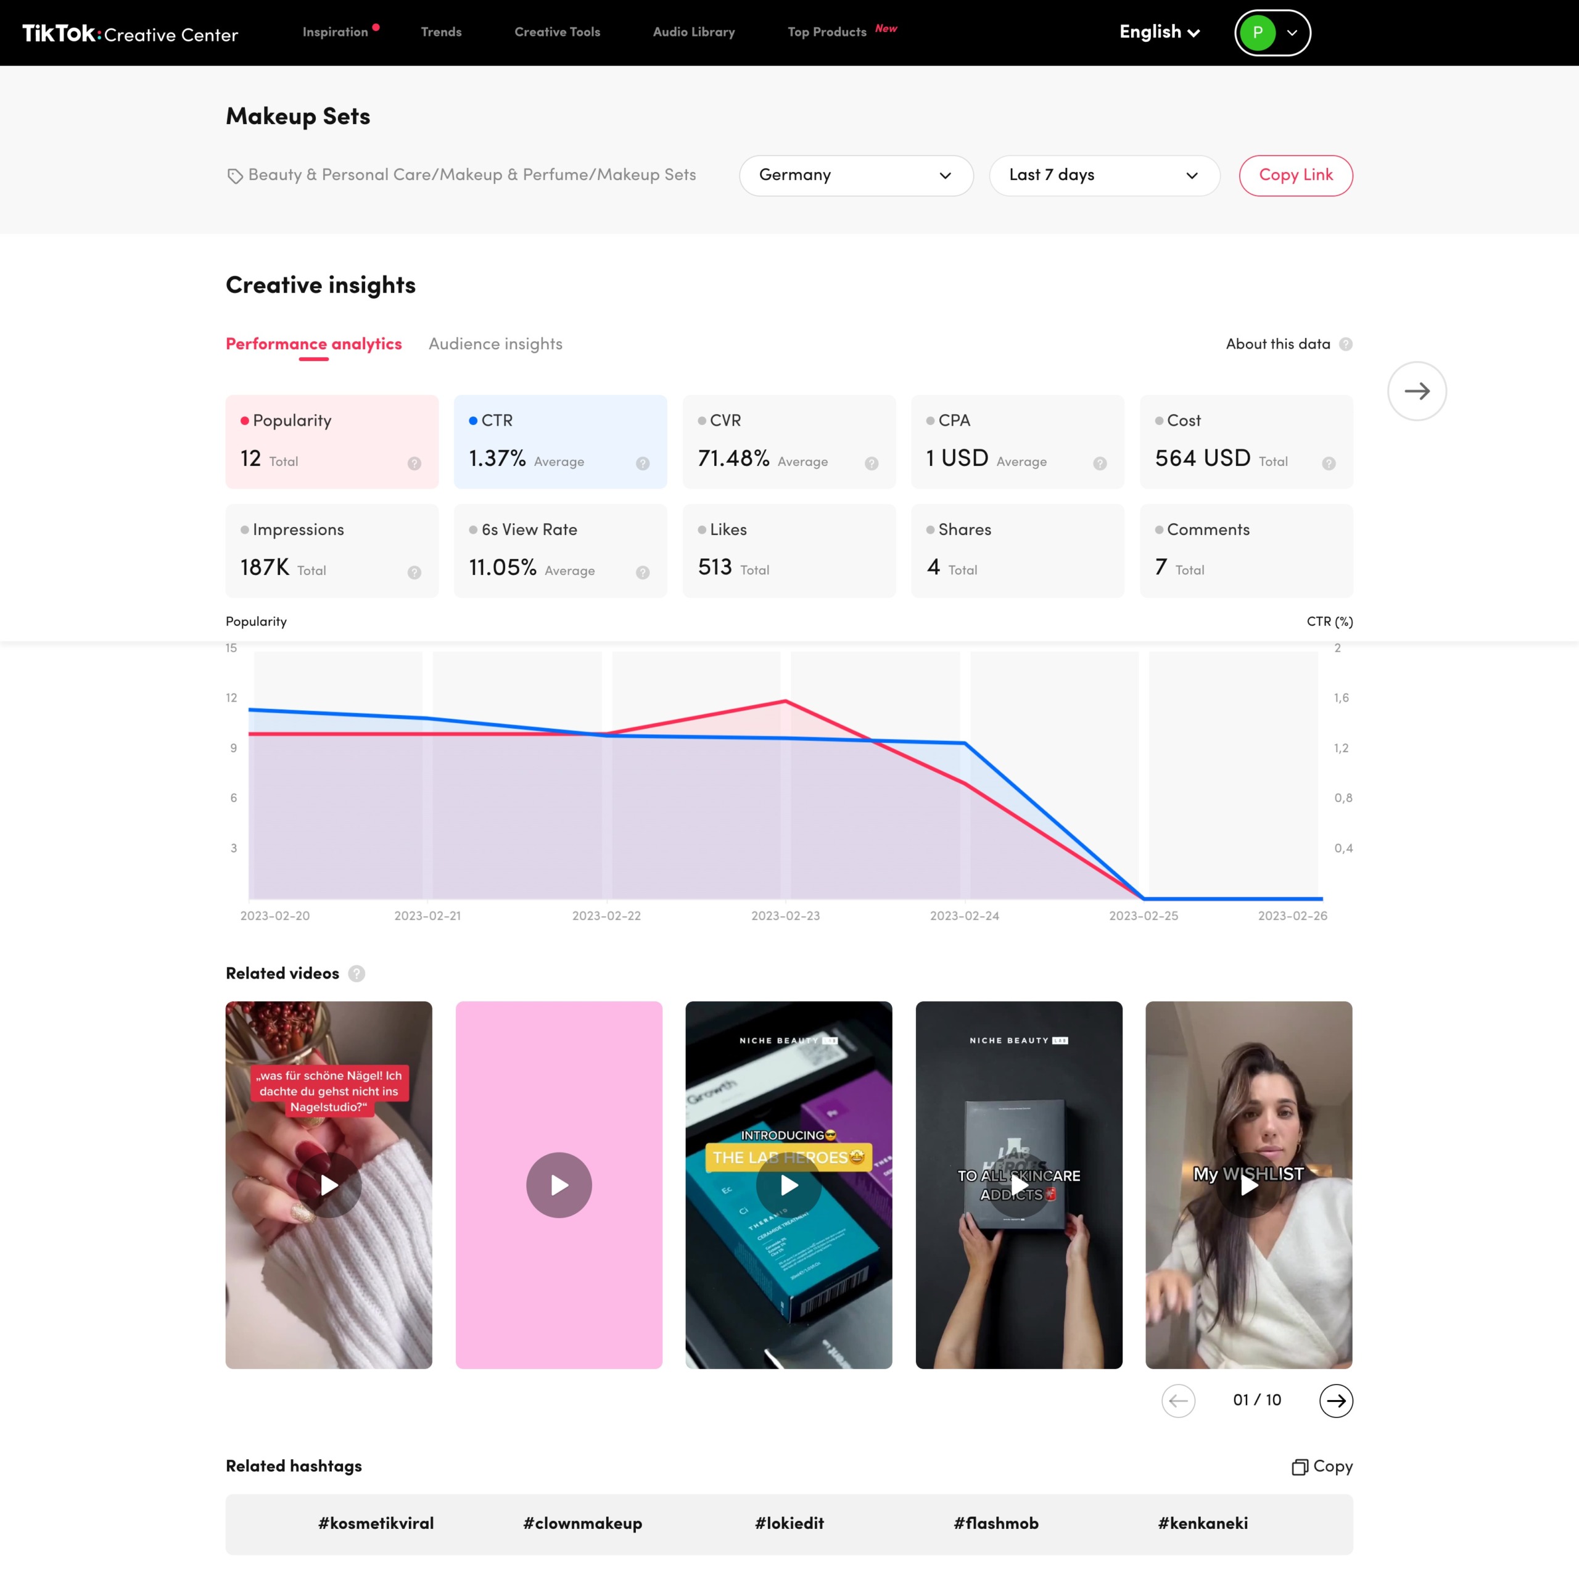Toggle the Likes metric card
This screenshot has width=1579, height=1574.
pyautogui.click(x=789, y=550)
